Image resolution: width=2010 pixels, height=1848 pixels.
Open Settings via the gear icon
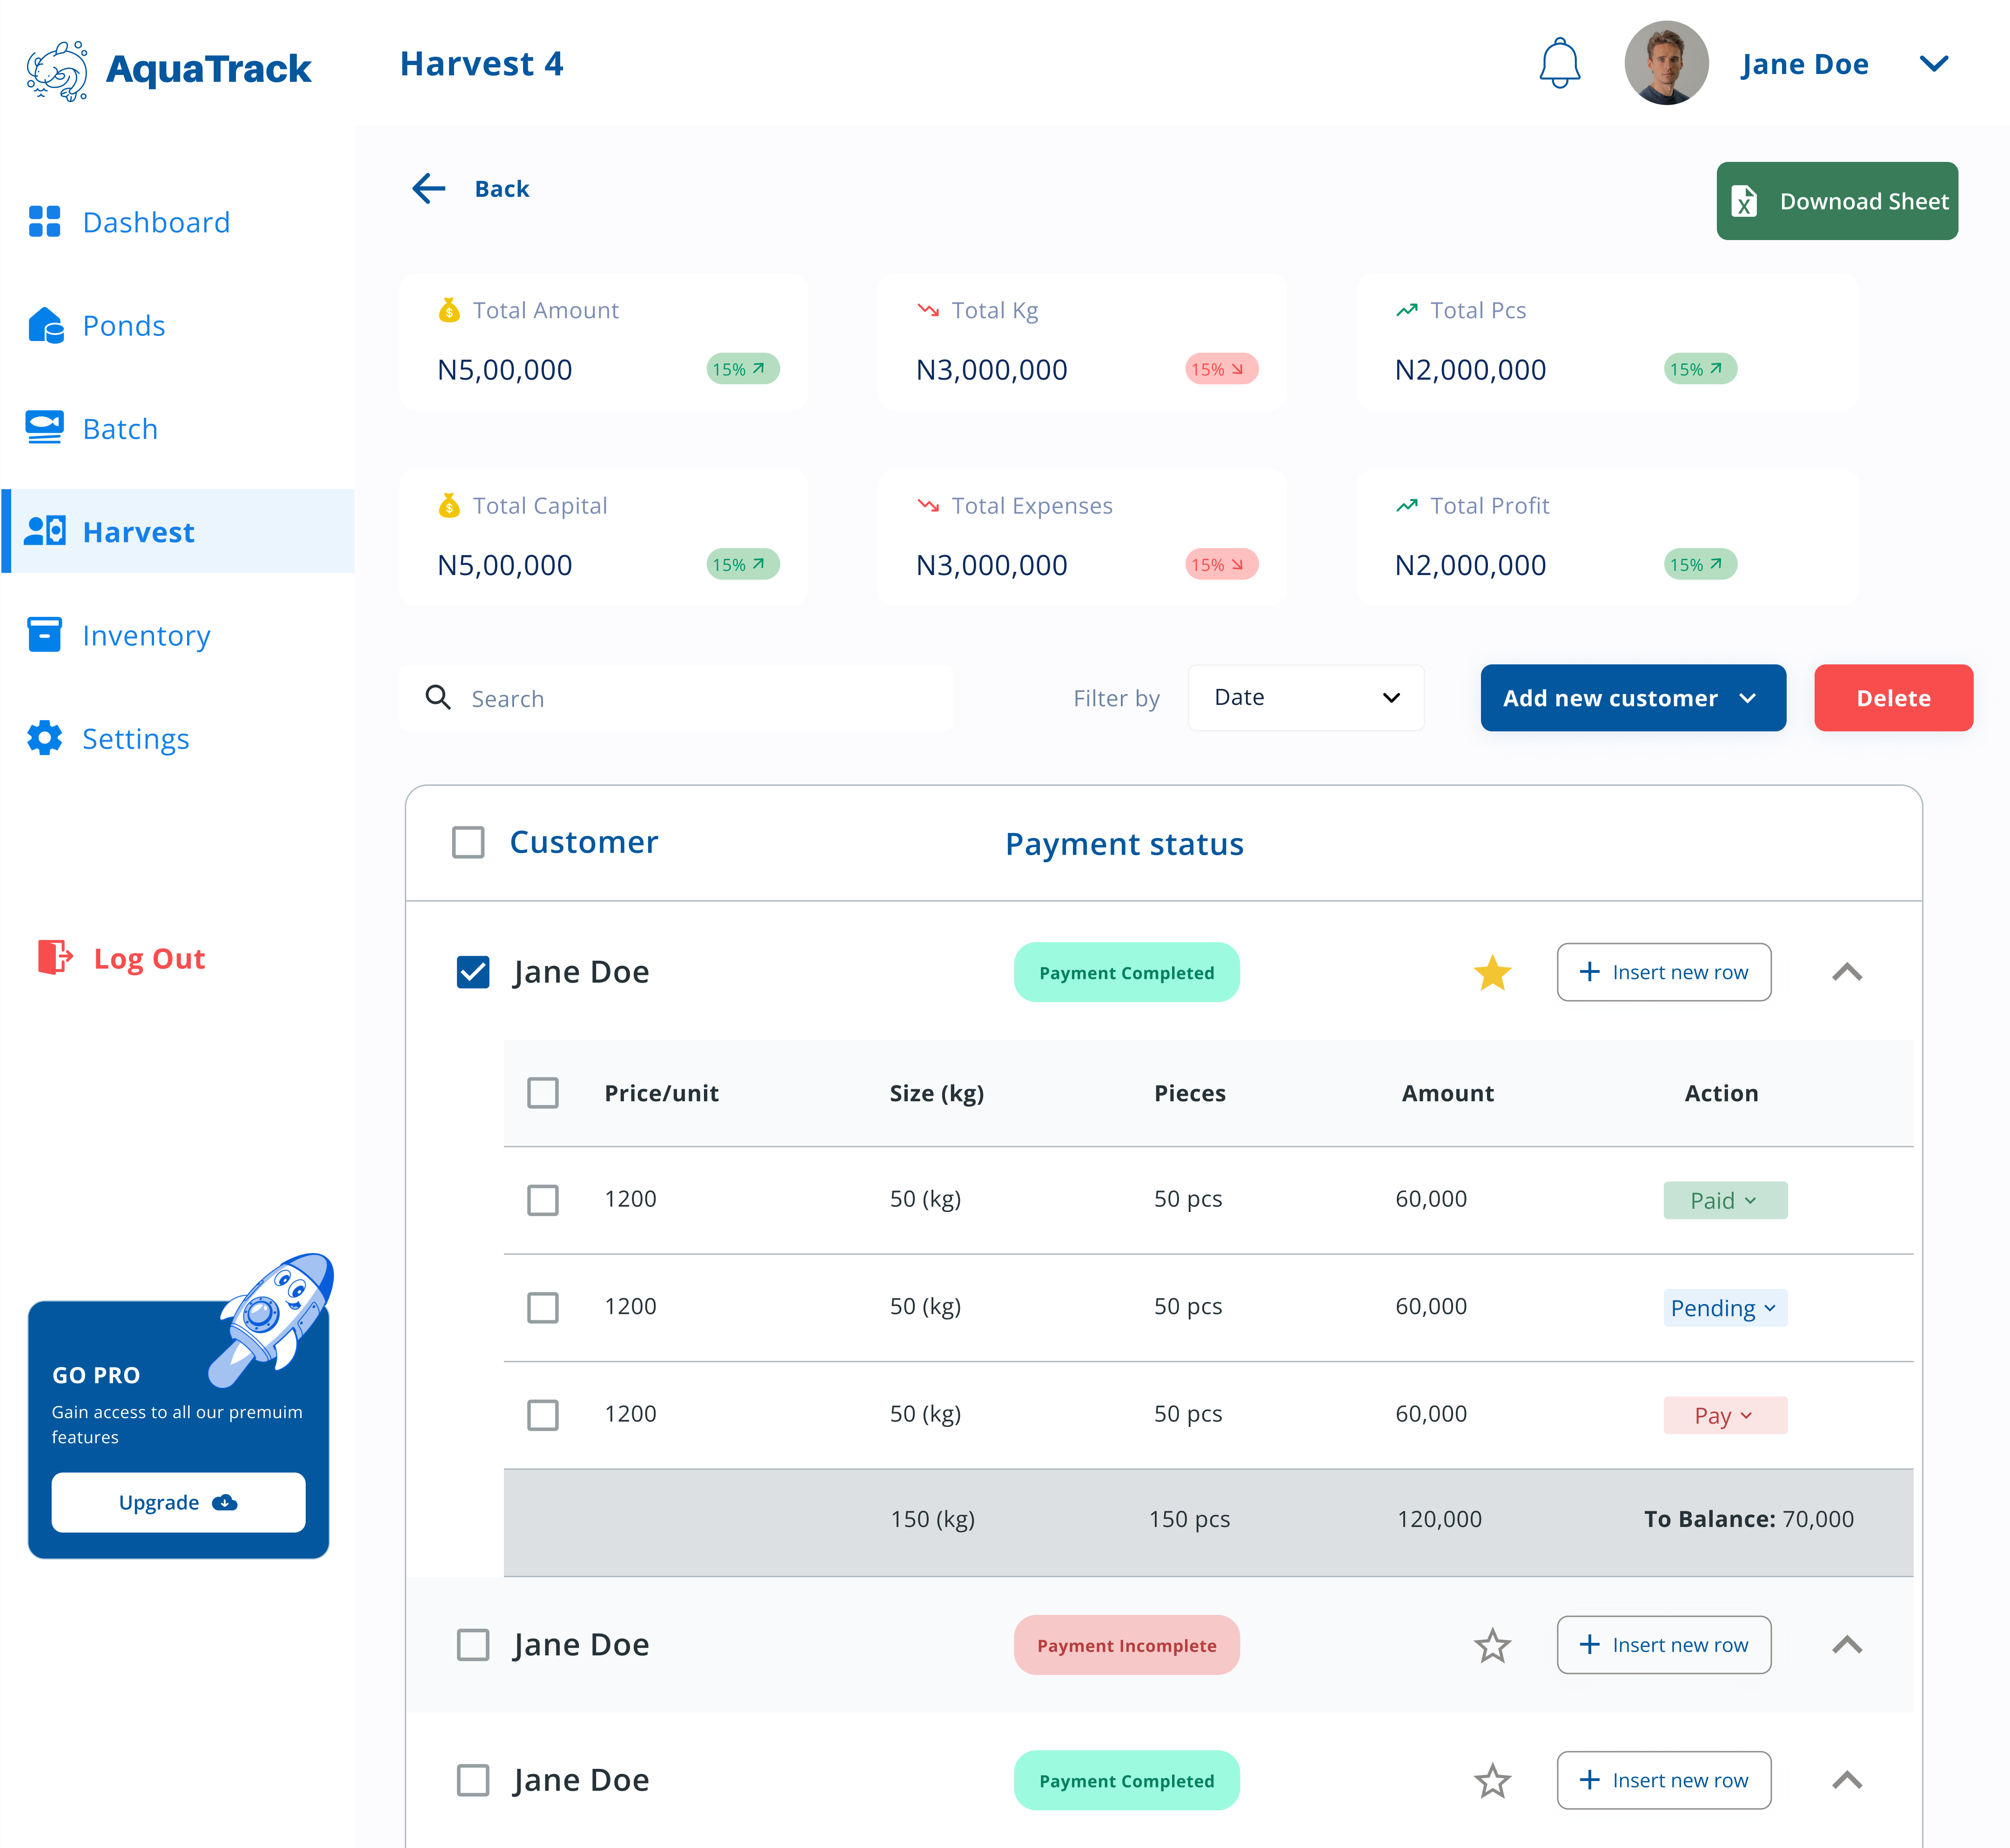point(45,738)
